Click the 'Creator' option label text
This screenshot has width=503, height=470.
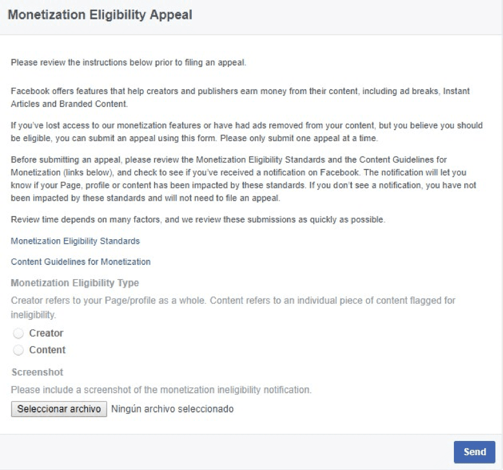46,333
